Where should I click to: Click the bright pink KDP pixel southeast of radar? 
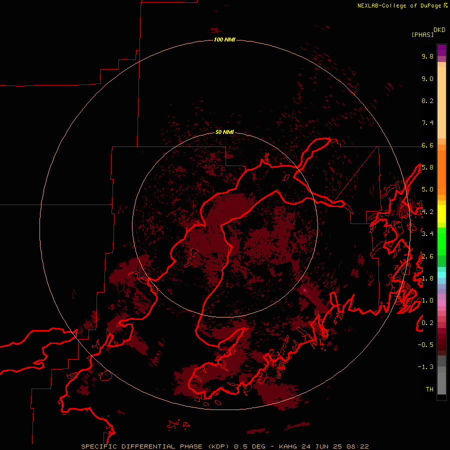305,290
